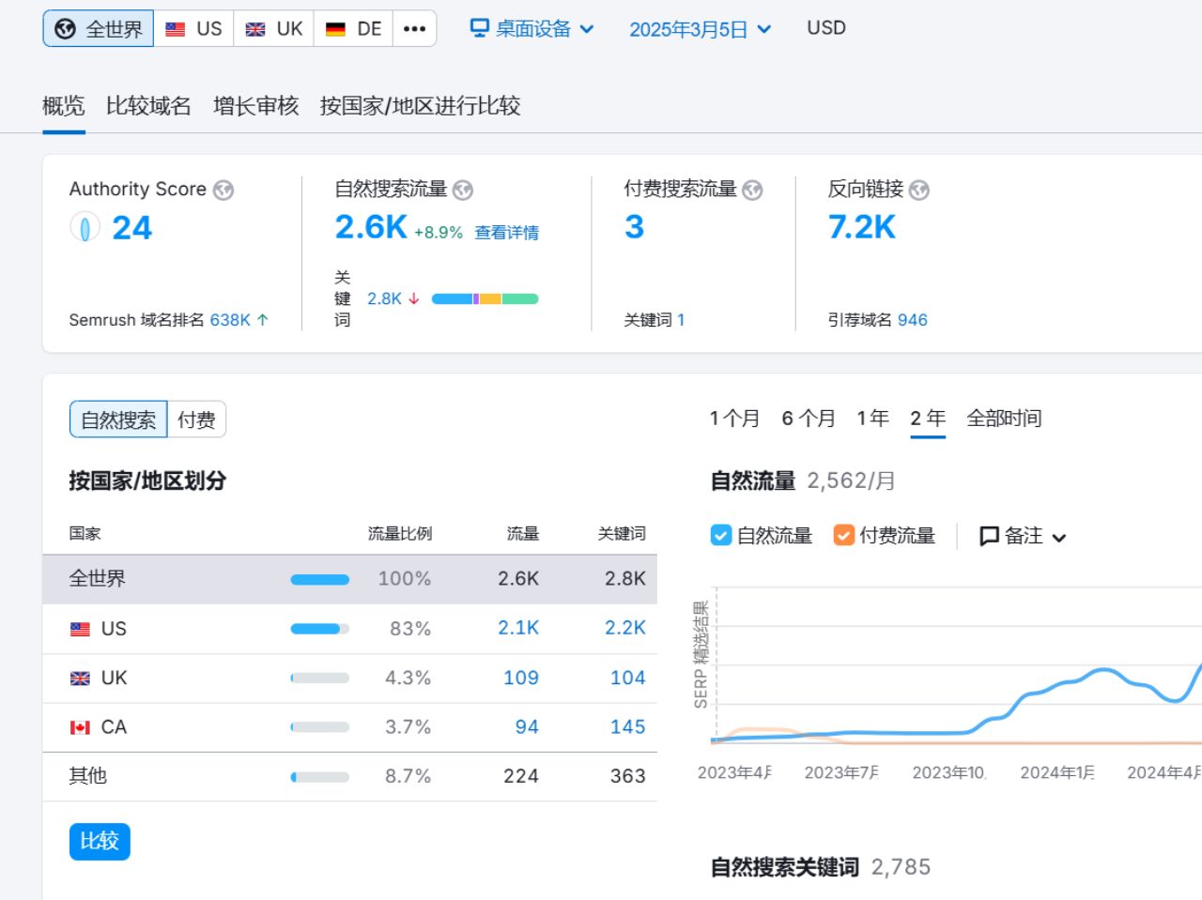Image resolution: width=1202 pixels, height=900 pixels.
Task: Toggle 付费流量 checkbox
Action: (x=843, y=536)
